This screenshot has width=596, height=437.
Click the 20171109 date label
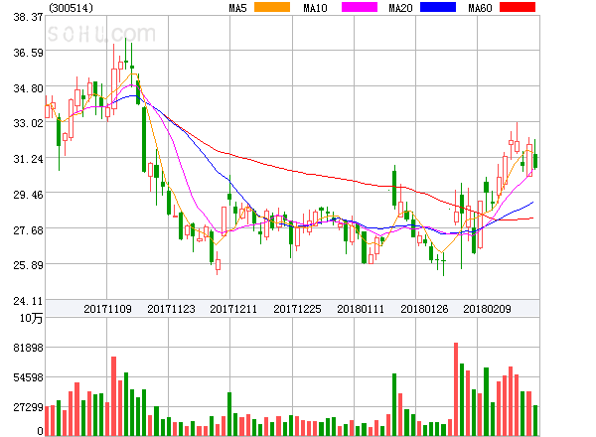(x=107, y=309)
